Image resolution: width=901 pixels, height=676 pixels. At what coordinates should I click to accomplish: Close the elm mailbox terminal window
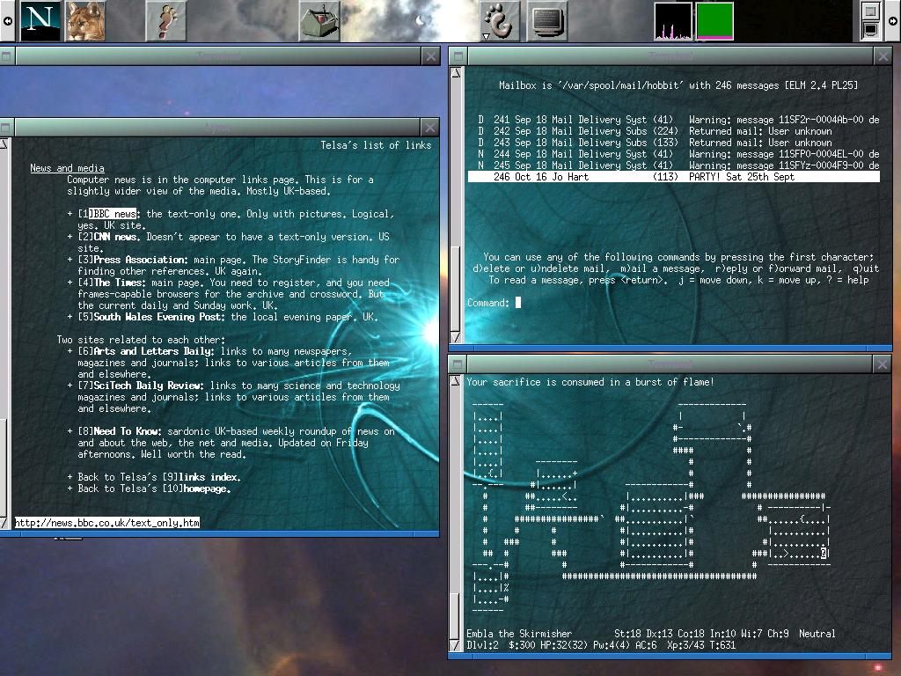coord(883,55)
